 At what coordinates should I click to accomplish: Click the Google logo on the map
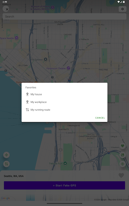pyautogui.click(x=5, y=198)
